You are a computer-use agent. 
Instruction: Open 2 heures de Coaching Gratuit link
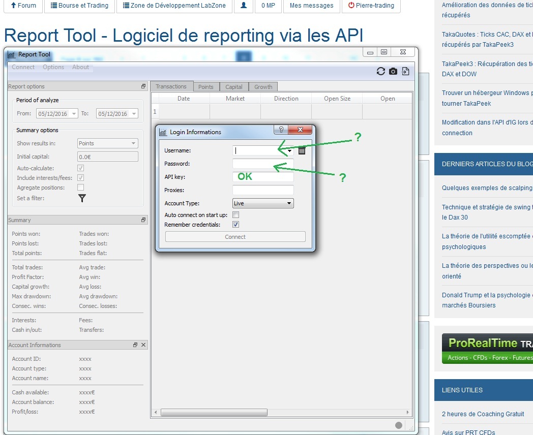coord(483,414)
